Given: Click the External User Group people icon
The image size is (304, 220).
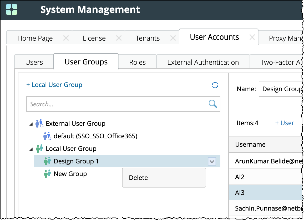Looking at the screenshot, I should (x=39, y=123).
